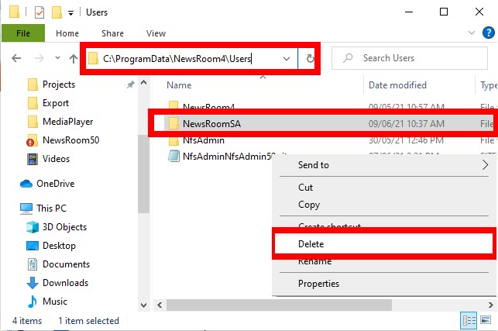This screenshot has height=331, width=498.
Task: Open 3D Objects under This PC
Action: click(64, 227)
